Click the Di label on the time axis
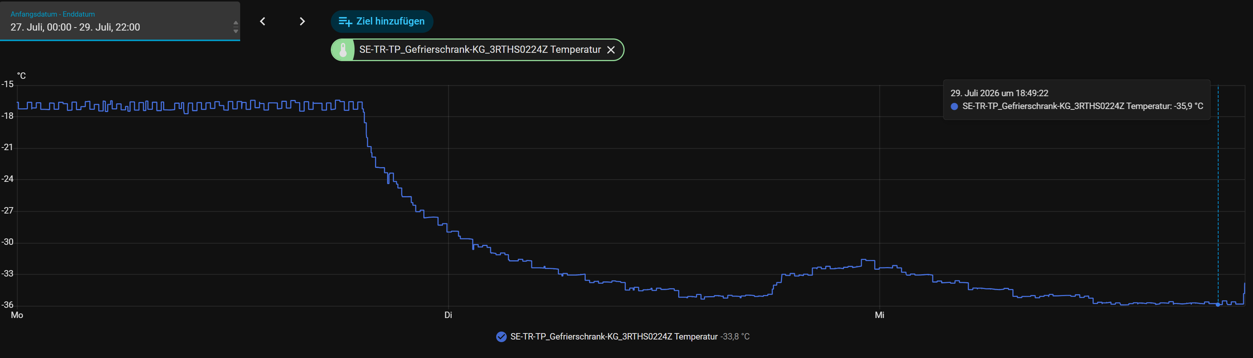Screen dimensions: 1253x358 point(448,315)
